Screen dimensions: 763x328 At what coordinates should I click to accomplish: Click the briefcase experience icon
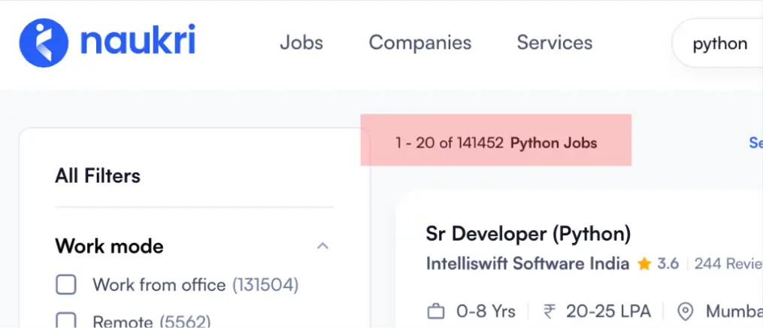click(x=435, y=311)
